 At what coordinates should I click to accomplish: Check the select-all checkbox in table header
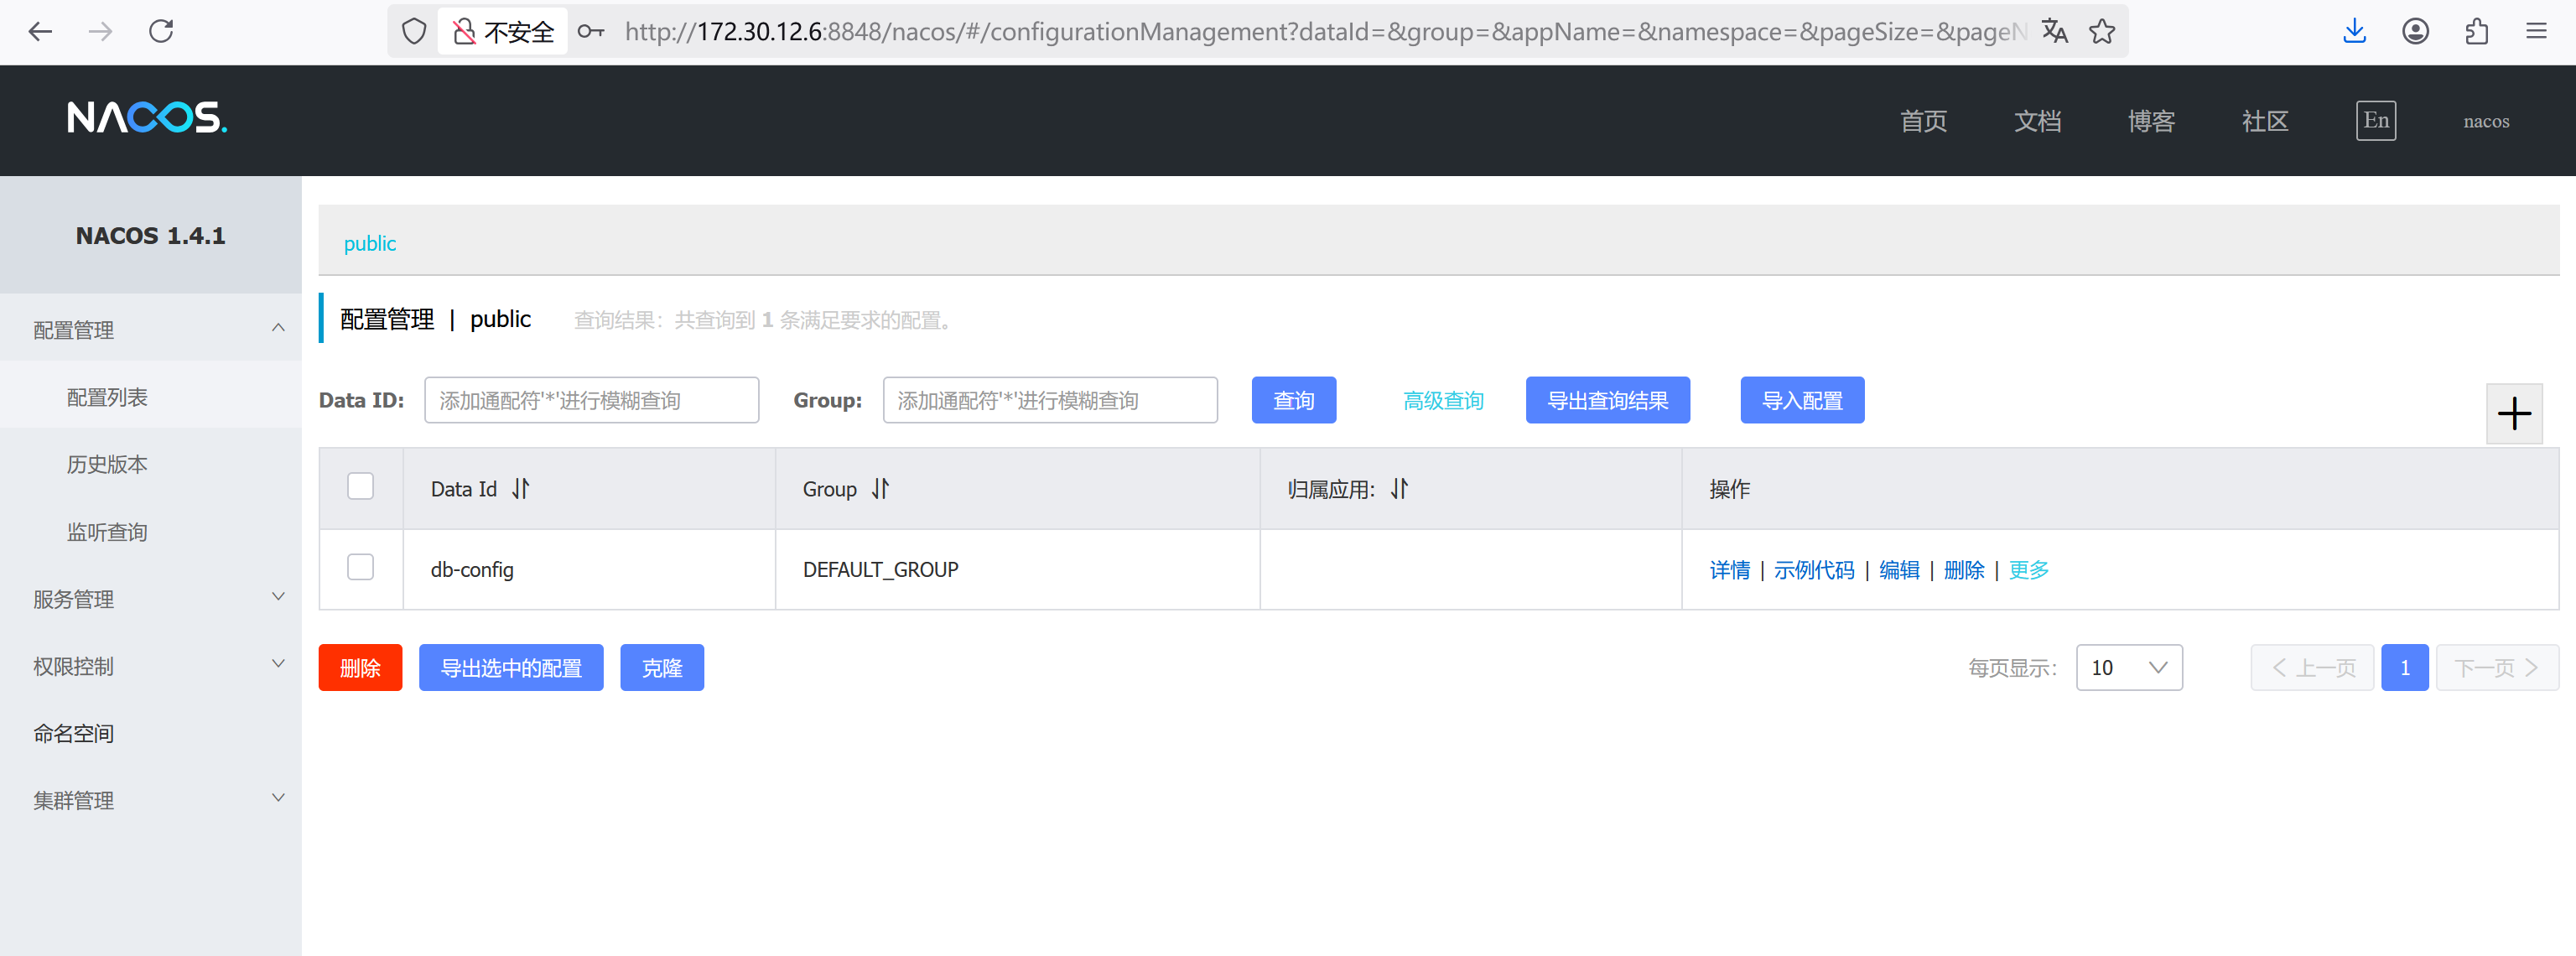click(360, 487)
